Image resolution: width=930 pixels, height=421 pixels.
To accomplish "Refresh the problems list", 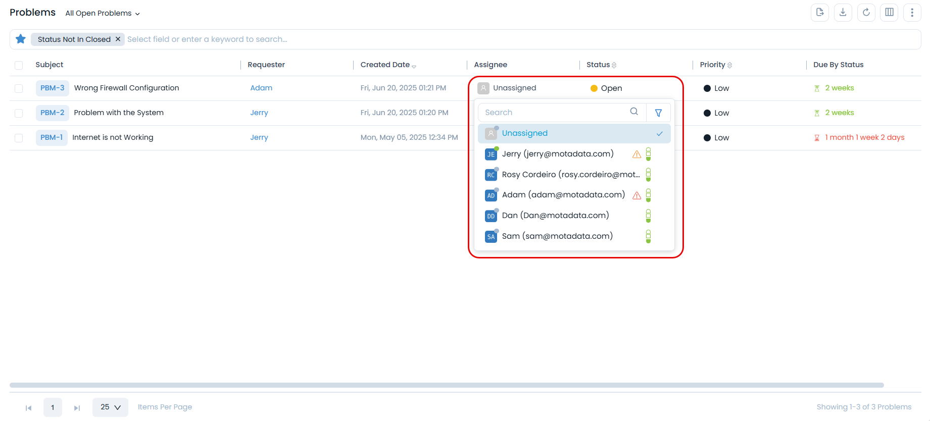I will (x=866, y=13).
